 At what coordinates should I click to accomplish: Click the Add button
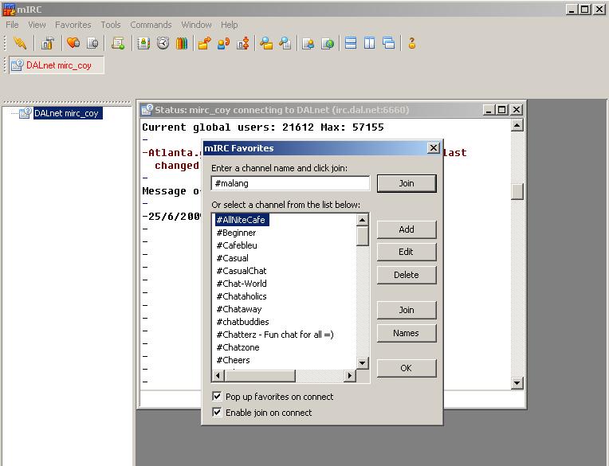pos(407,229)
